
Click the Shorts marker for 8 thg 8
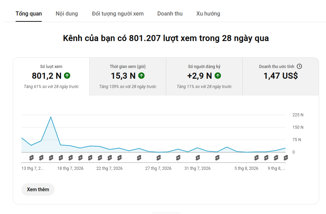[x=276, y=158]
